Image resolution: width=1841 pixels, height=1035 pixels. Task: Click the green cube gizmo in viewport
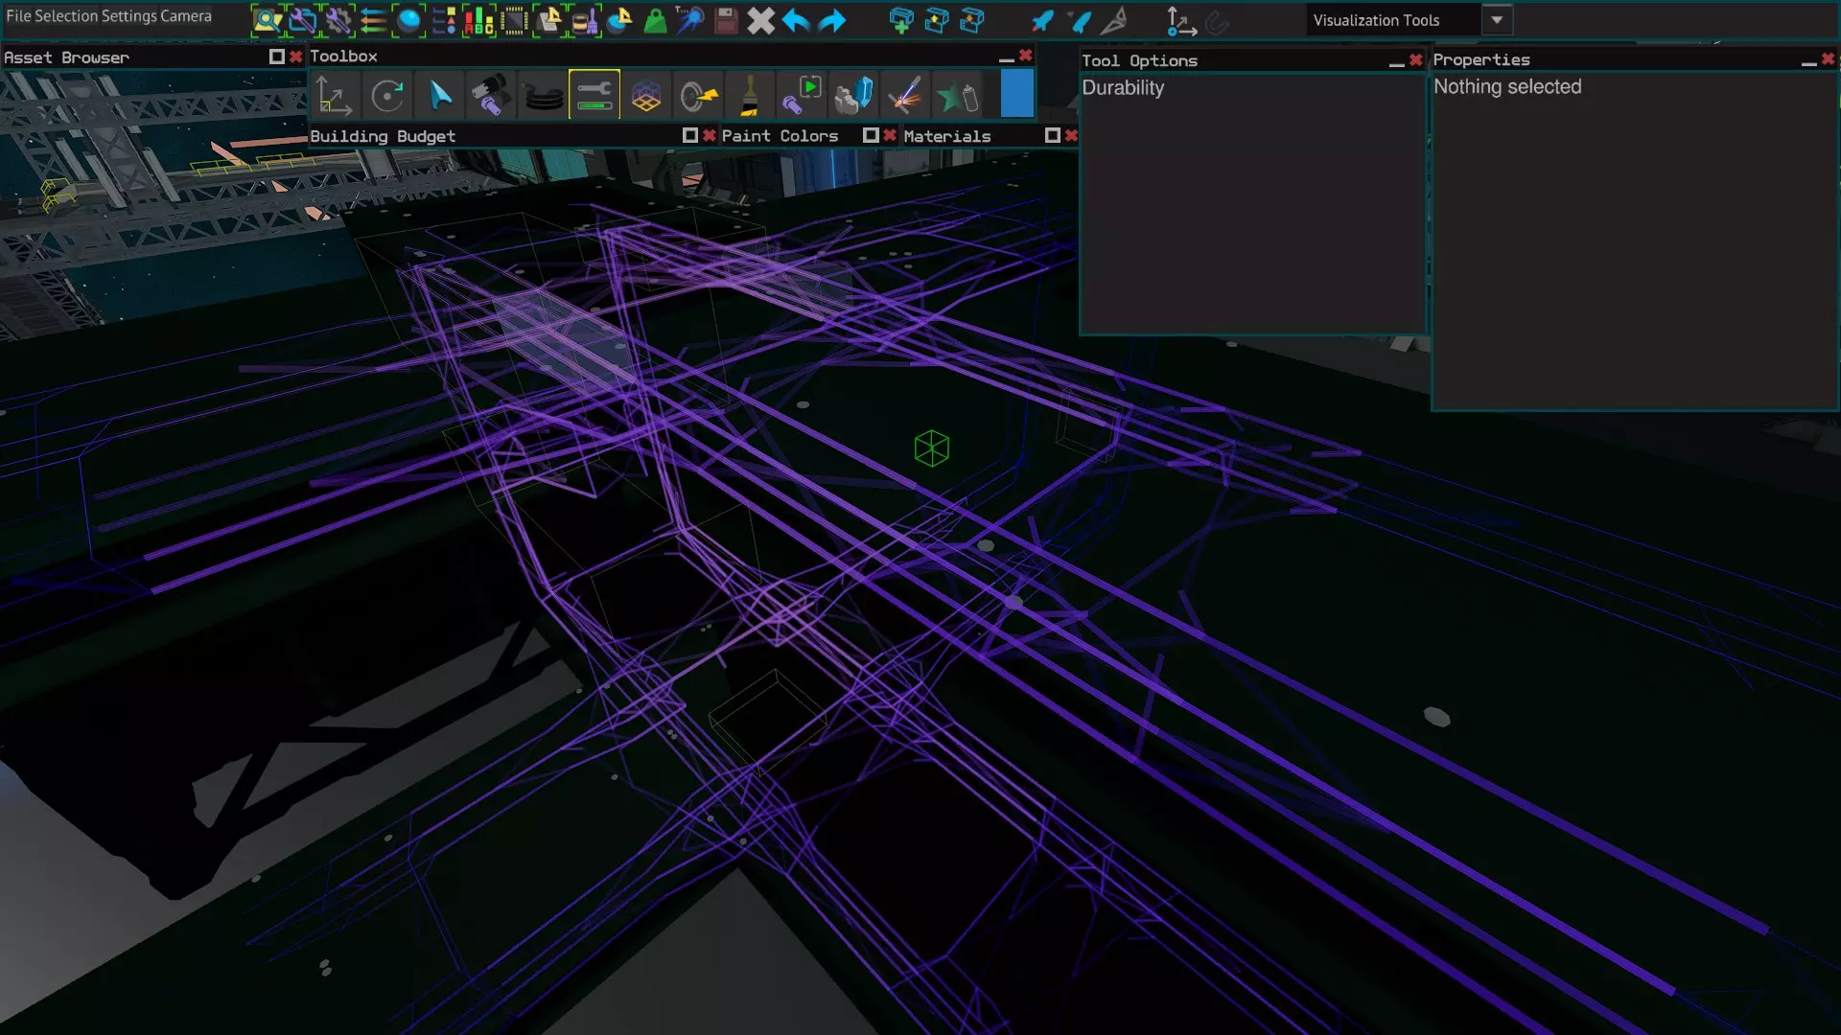[931, 448]
